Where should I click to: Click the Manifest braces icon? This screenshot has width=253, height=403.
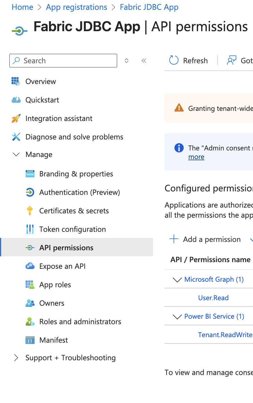click(30, 340)
